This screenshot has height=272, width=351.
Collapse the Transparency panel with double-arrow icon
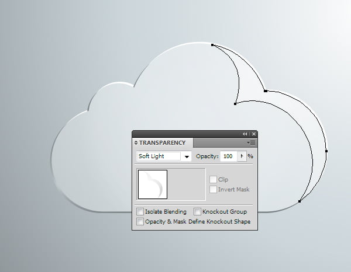point(245,134)
